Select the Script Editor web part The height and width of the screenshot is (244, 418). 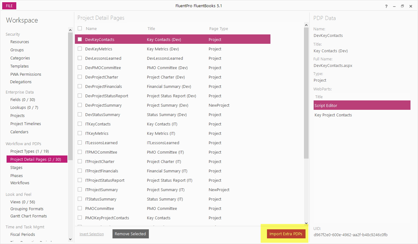tap(362, 105)
